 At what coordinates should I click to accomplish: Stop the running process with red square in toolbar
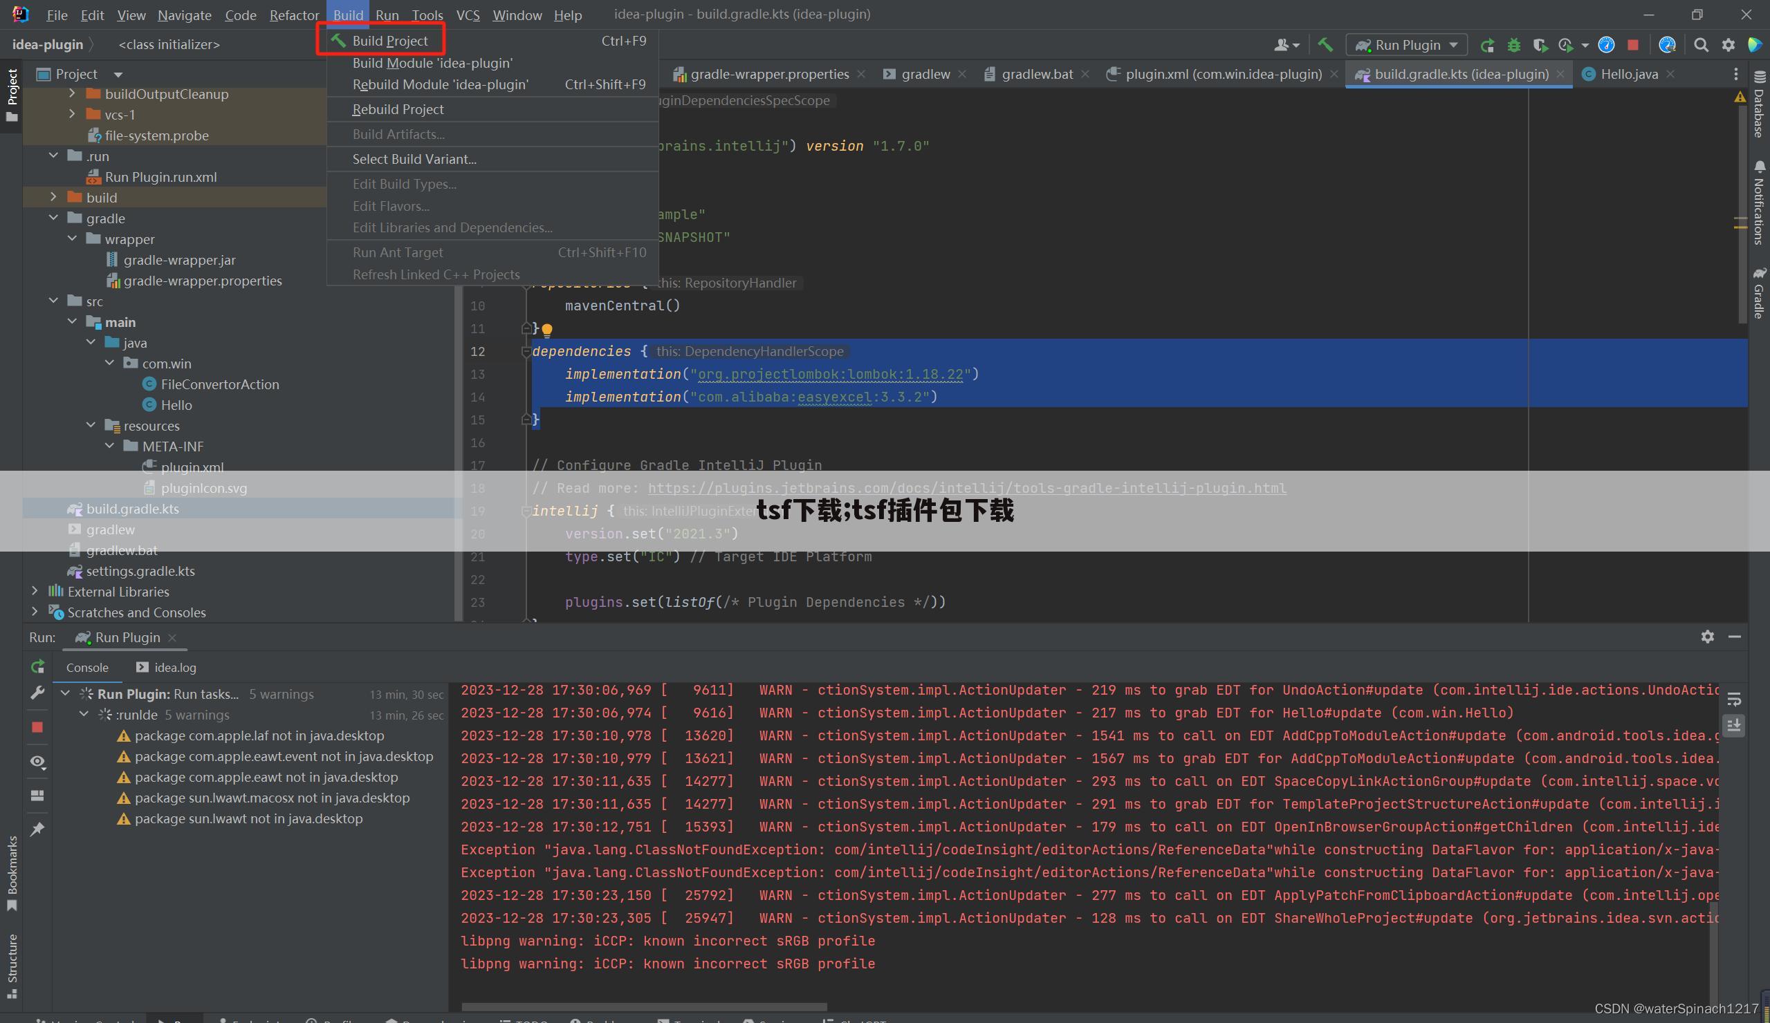(x=1633, y=45)
